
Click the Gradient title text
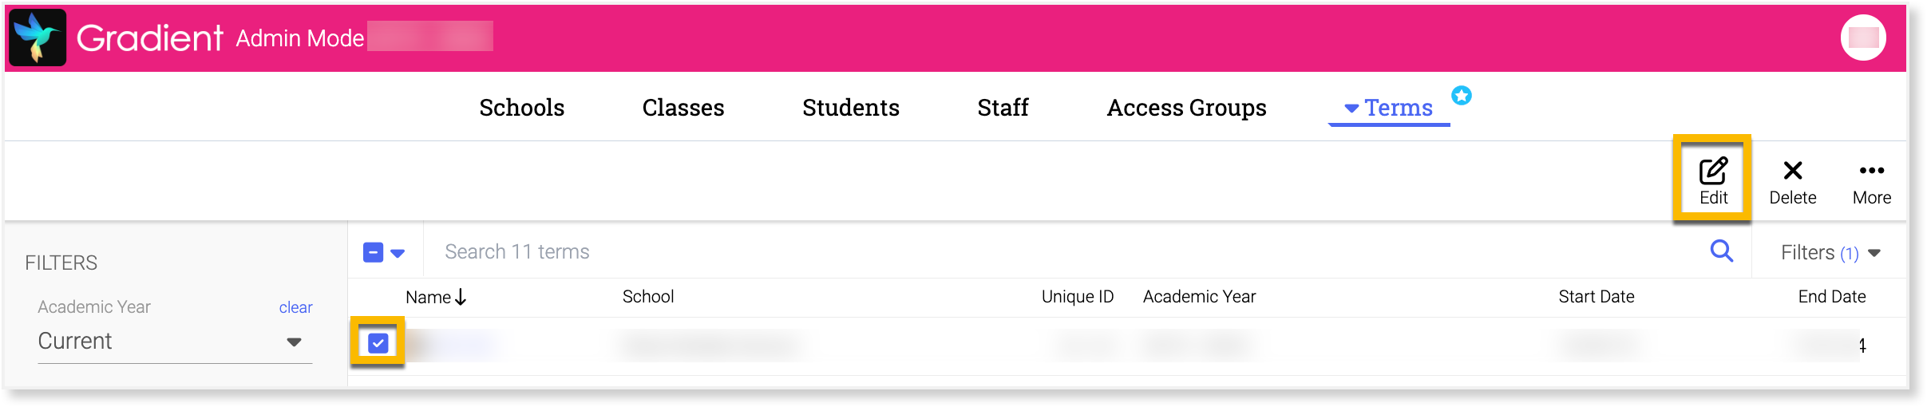tap(150, 38)
